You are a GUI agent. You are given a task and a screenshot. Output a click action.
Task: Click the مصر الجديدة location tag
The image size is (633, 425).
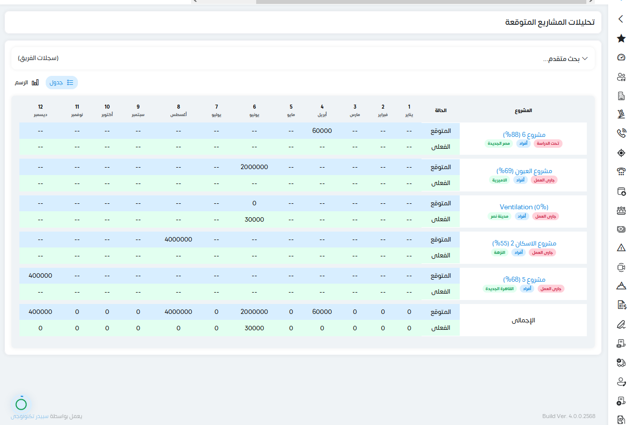pyautogui.click(x=499, y=143)
